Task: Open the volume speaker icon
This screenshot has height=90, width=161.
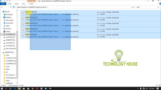Action: [x=146, y=88]
